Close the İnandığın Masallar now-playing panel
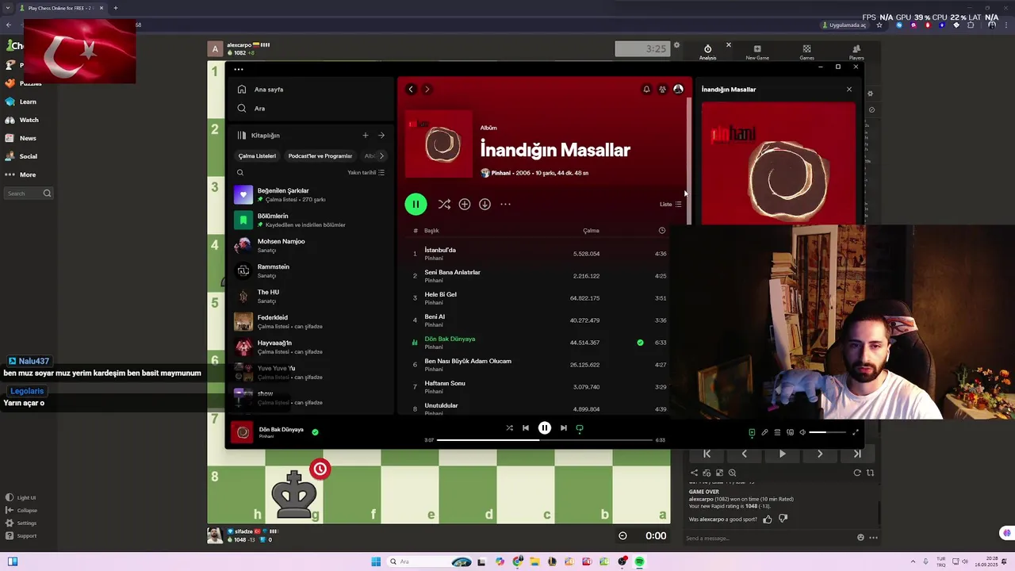 pos(849,89)
